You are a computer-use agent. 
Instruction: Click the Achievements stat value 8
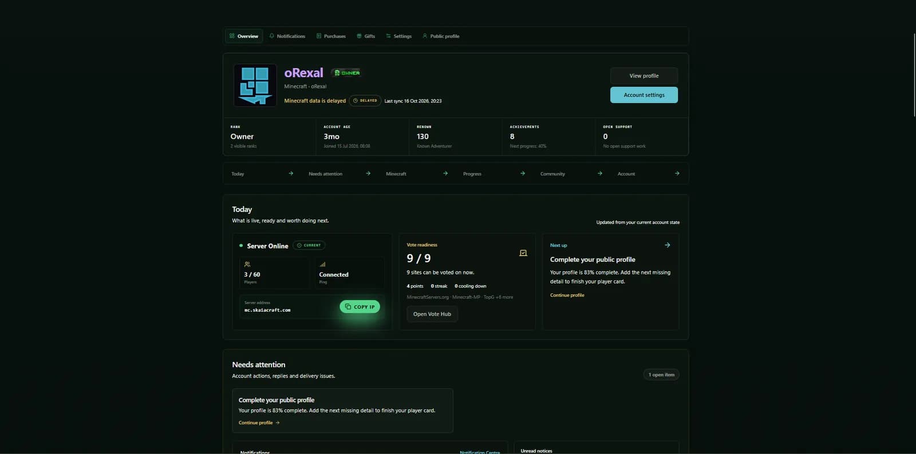tap(512, 137)
